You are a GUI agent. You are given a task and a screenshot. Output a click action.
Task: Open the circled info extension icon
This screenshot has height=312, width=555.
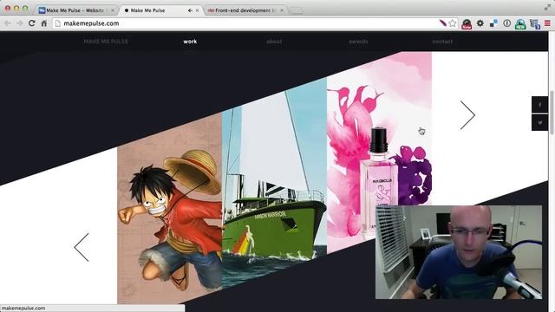(x=506, y=23)
